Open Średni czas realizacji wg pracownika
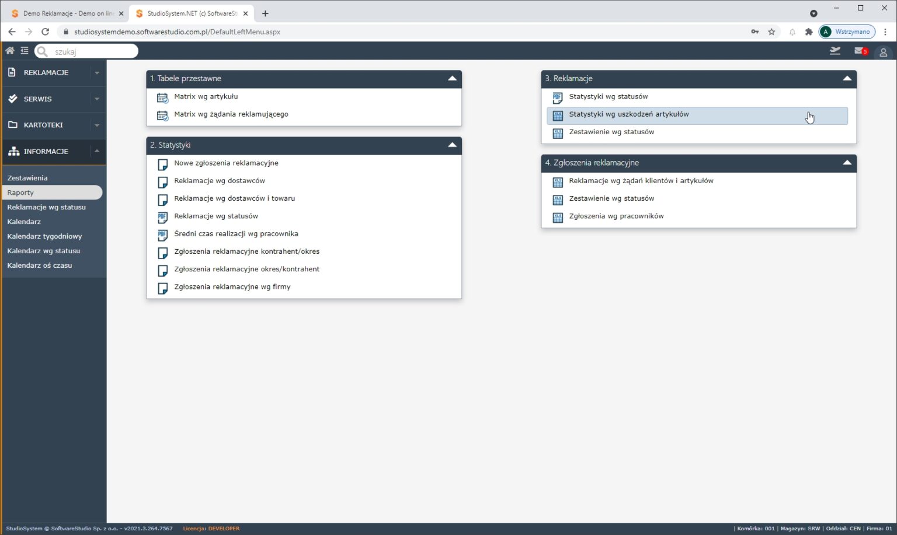This screenshot has width=897, height=535. pos(236,234)
